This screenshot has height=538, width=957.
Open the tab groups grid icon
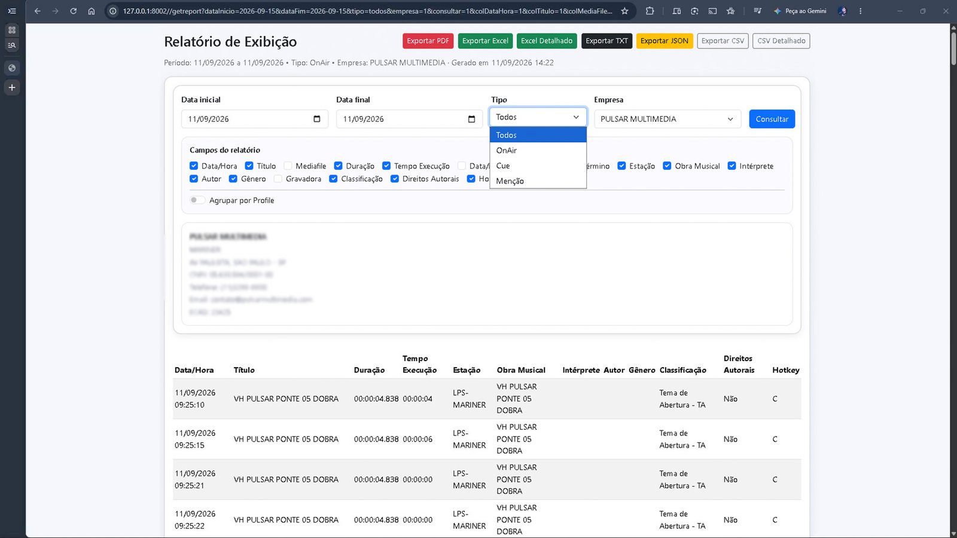pos(12,30)
